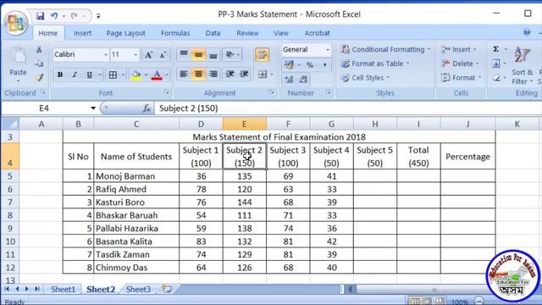542x305 pixels.
Task: Apply the yellow Fill Color
Action: [x=136, y=75]
